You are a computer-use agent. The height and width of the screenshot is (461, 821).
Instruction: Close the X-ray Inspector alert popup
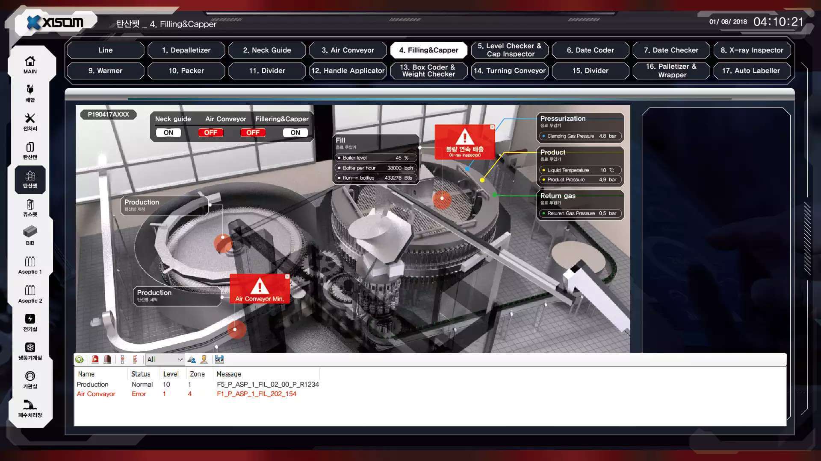492,127
